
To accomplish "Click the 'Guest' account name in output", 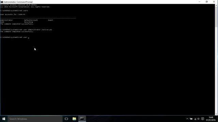I will (x=50, y=20).
